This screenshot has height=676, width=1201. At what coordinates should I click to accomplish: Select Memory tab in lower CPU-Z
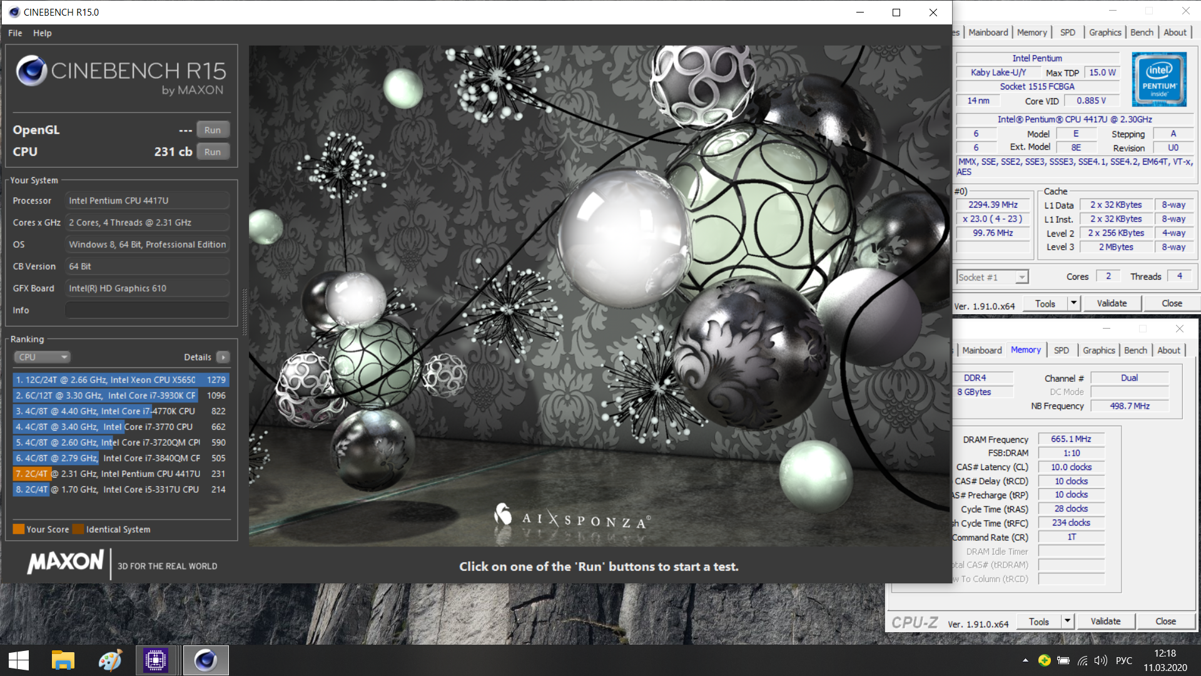pos(1026,350)
